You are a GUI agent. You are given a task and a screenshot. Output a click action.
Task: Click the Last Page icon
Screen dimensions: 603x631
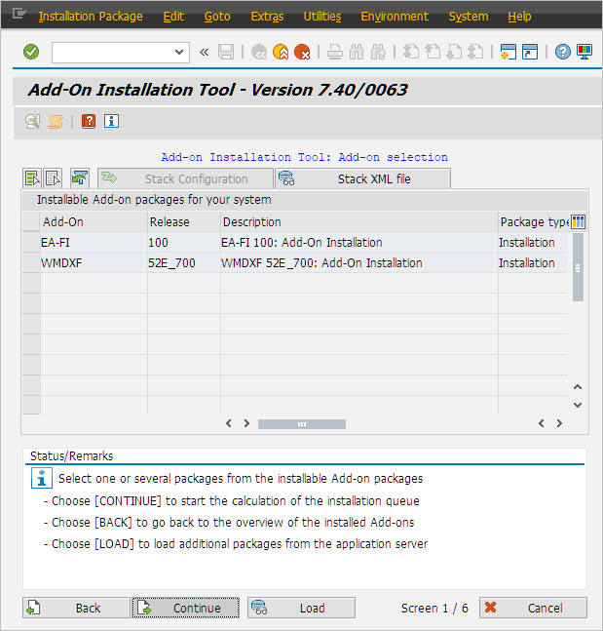pyautogui.click(x=476, y=52)
